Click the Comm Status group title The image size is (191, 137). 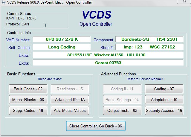point(19,13)
